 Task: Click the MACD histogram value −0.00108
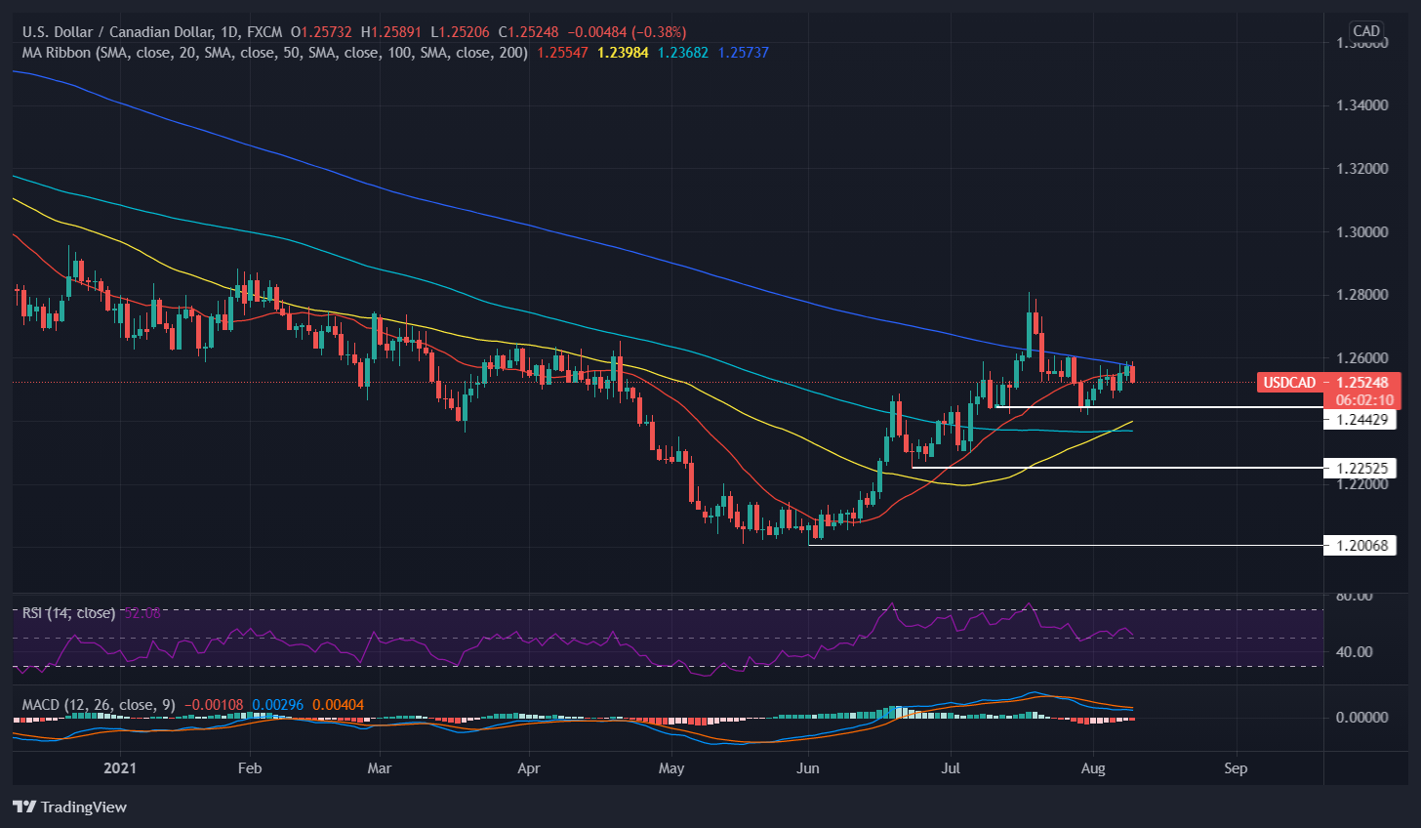click(x=215, y=705)
